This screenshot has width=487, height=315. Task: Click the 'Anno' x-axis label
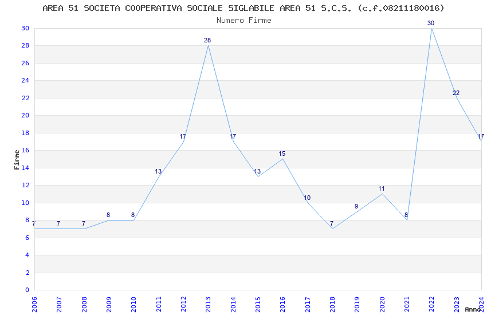(x=473, y=309)
